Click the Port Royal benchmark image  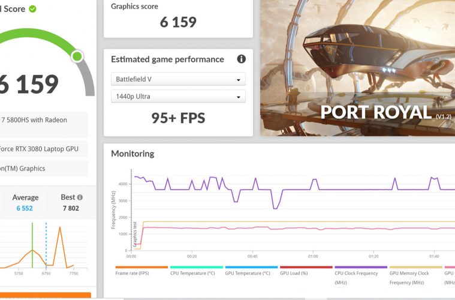(x=357, y=68)
